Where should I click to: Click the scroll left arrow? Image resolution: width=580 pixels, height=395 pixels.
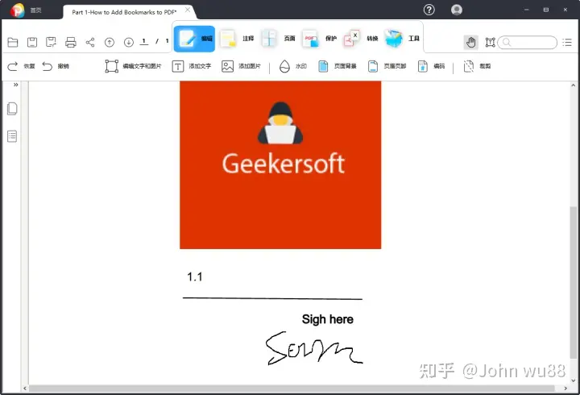(25, 389)
